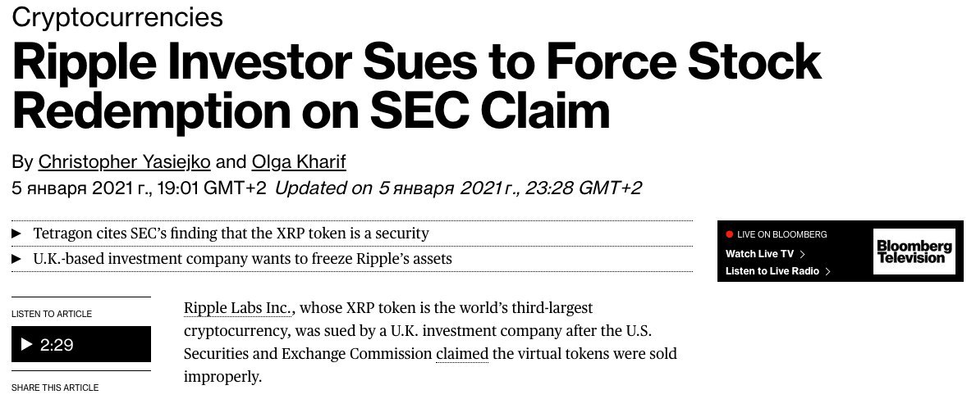Click the Bloomberg Television logo
Viewport: 976px width, 399px height.
tap(914, 252)
